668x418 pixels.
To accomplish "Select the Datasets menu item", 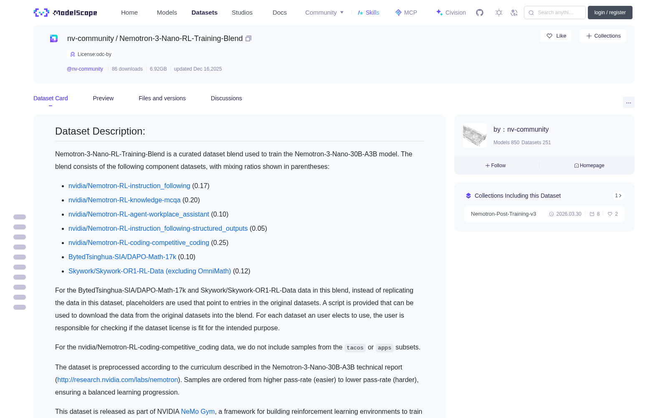I will tap(205, 13).
